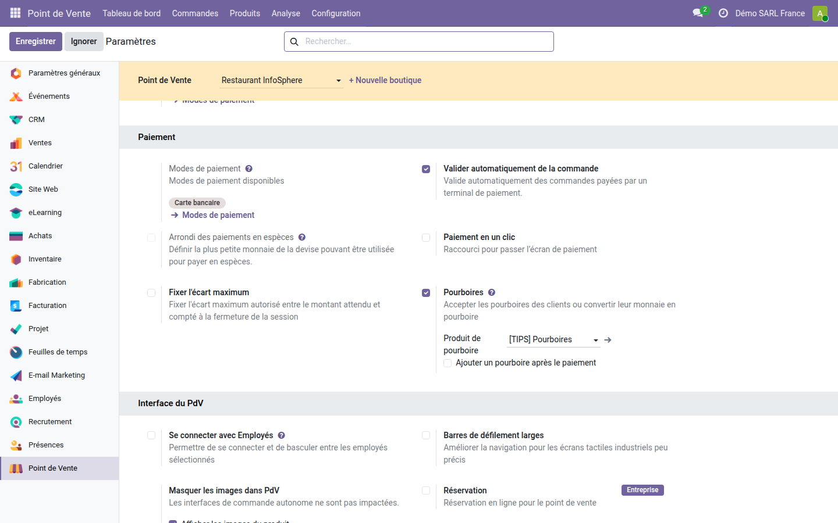Enable Fixer l'écart maximum

[151, 293]
